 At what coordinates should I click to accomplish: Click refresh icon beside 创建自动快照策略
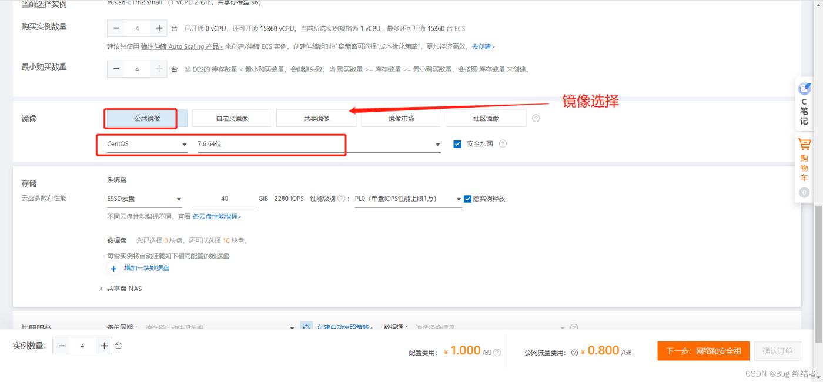[306, 327]
